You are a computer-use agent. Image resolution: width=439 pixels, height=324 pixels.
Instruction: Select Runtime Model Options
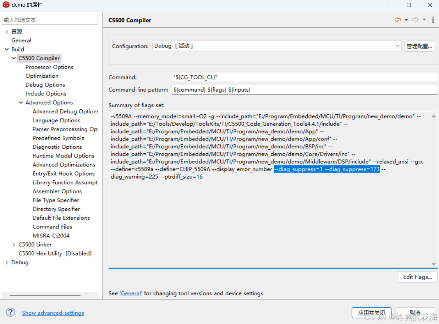[x=64, y=156]
